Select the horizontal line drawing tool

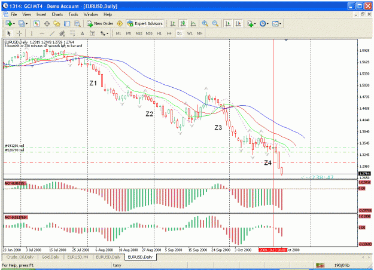pos(42,33)
